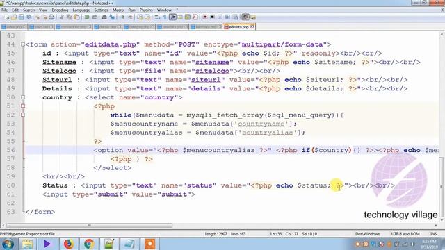Click the 'countryalias' key on line 54
Viewport: 445px width, 250px height.
[267, 133]
